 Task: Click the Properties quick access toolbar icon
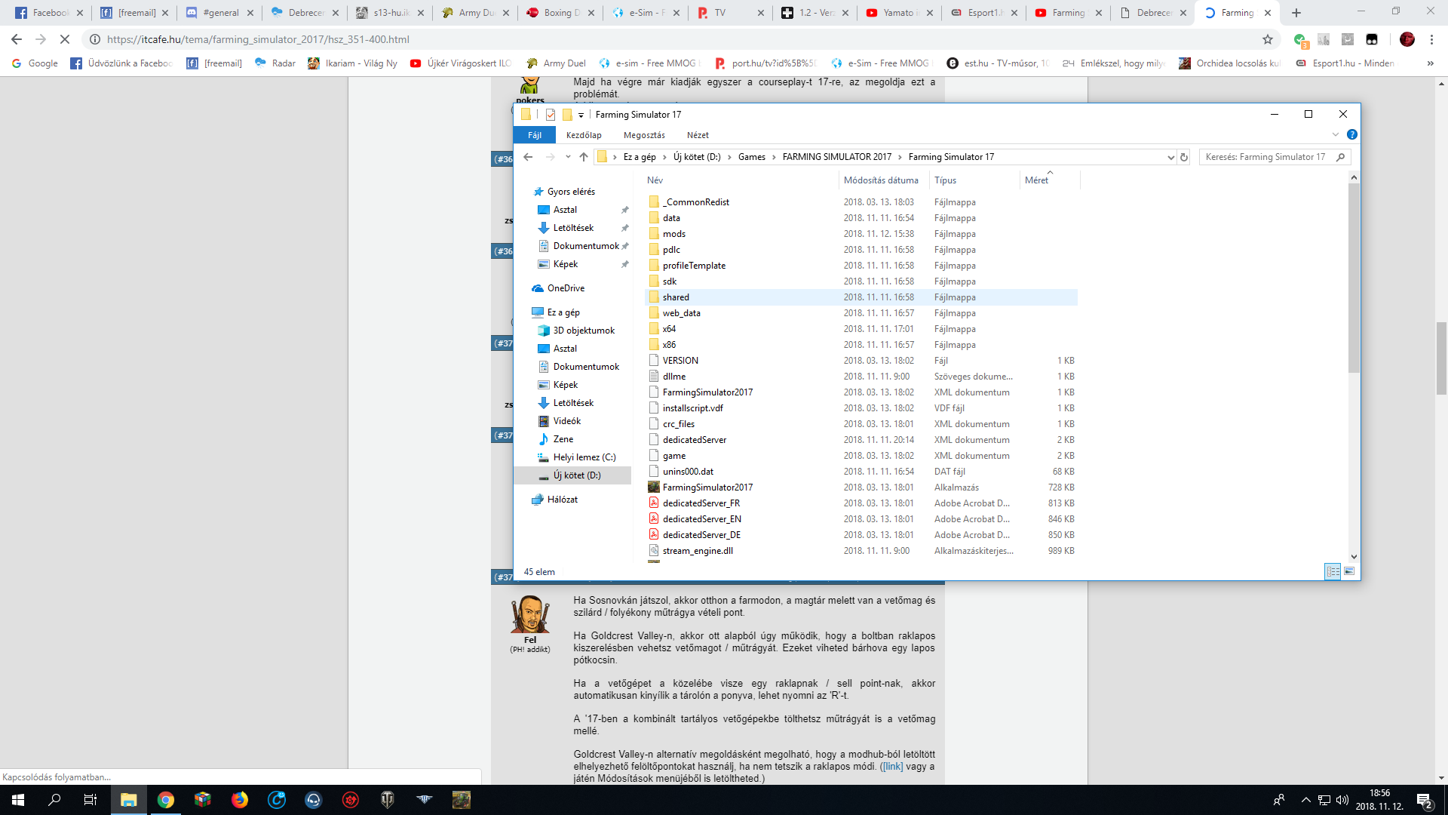click(551, 115)
